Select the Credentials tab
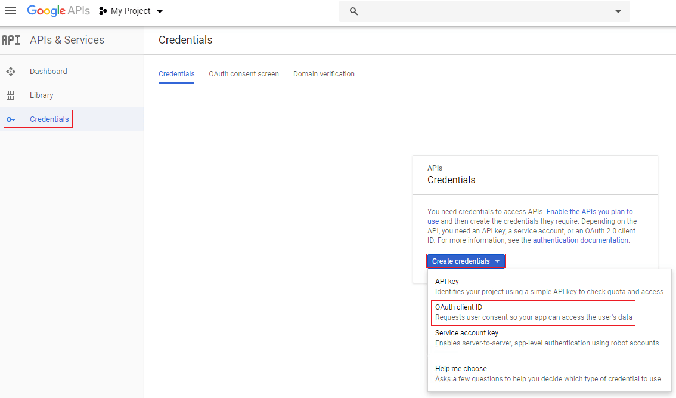Image resolution: width=676 pixels, height=398 pixels. click(x=176, y=74)
